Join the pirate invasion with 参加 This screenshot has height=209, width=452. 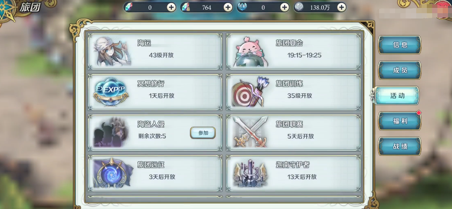(x=203, y=133)
